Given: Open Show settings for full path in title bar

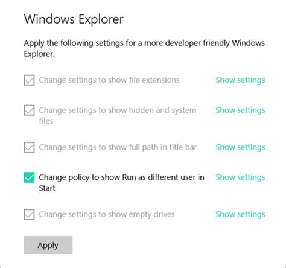Looking at the screenshot, I should pyautogui.click(x=240, y=147).
